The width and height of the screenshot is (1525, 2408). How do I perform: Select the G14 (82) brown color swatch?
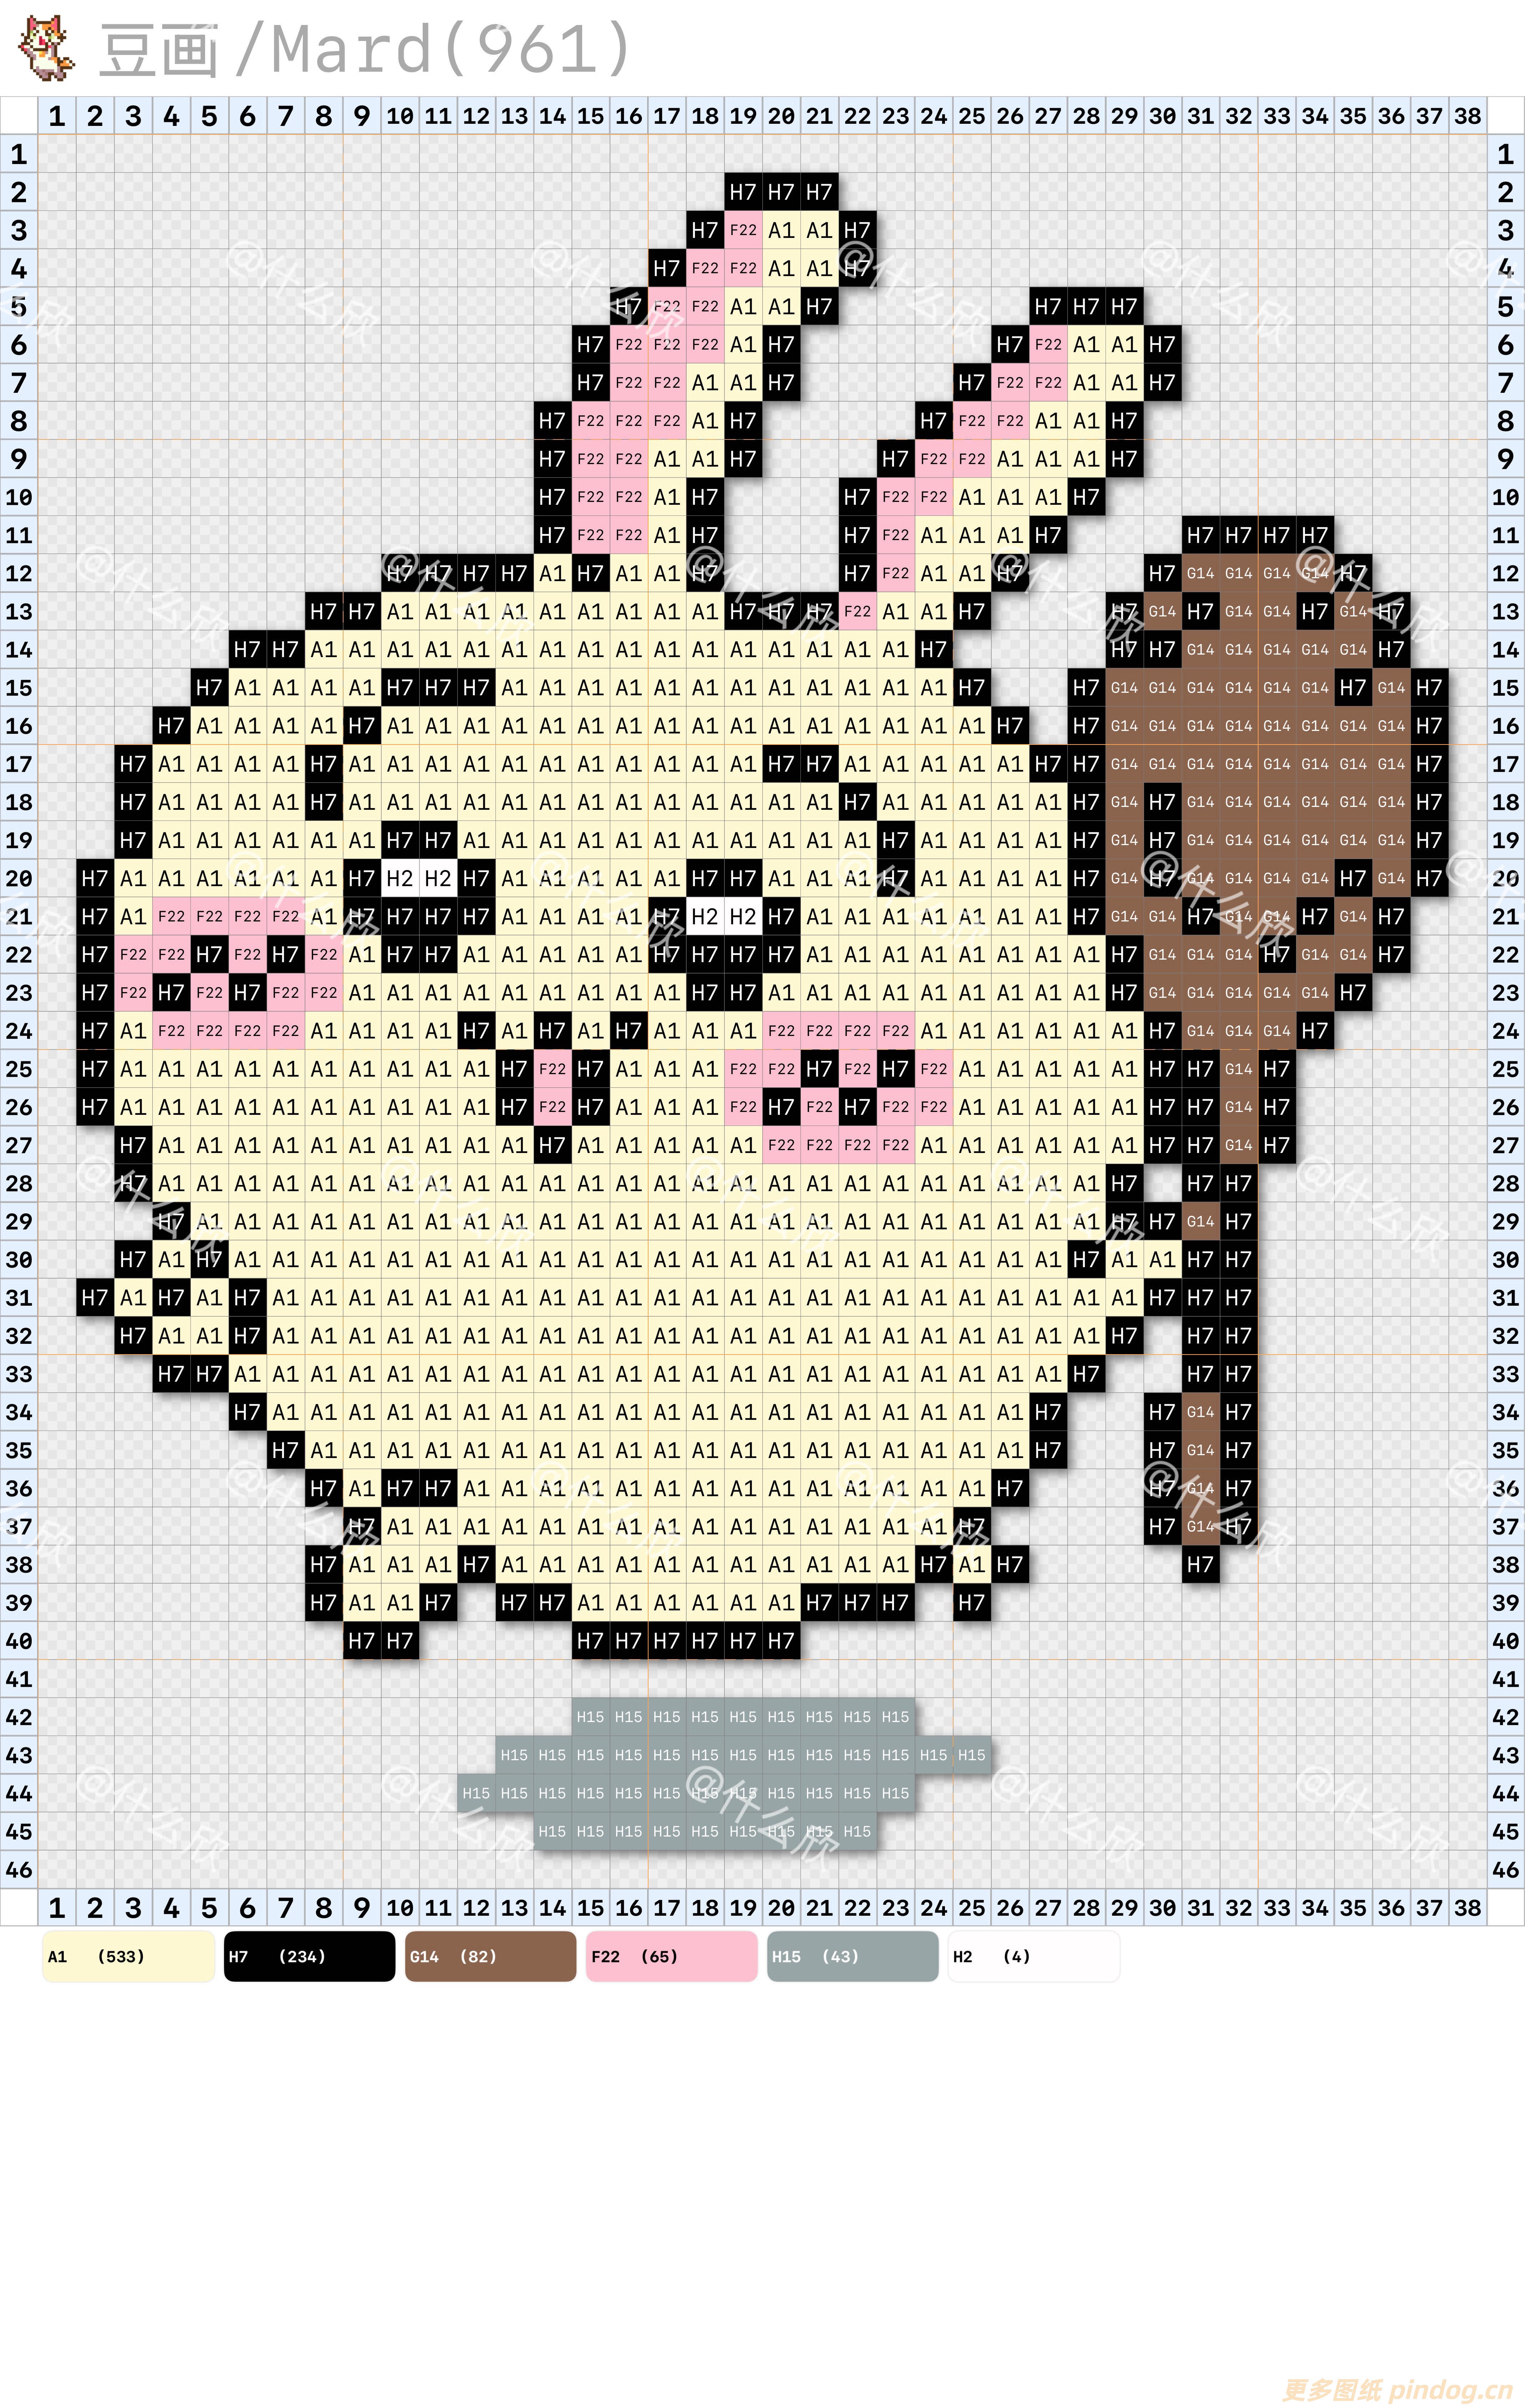pos(490,1956)
